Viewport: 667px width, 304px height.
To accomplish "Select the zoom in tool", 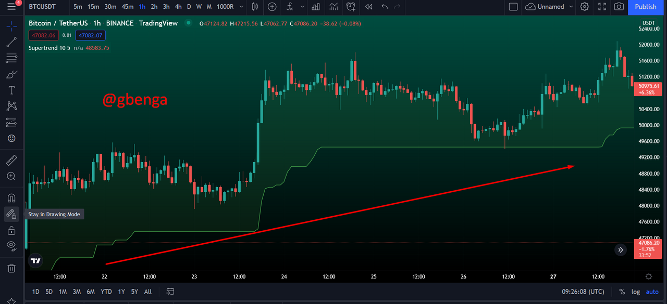I will click(x=11, y=177).
